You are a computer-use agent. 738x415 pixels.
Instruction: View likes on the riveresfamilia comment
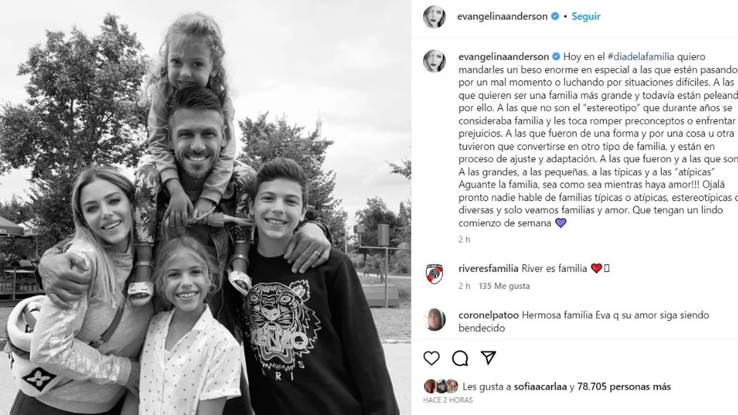504,286
